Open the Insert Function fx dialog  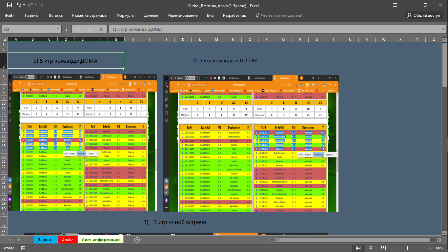coord(101,29)
